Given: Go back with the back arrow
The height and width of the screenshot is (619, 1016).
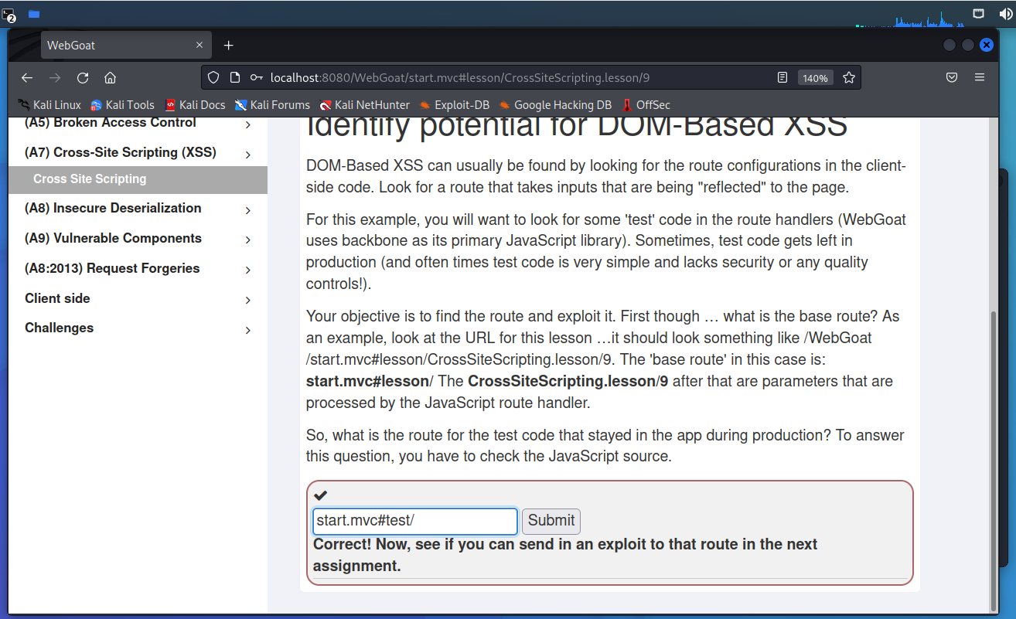Looking at the screenshot, I should (27, 77).
